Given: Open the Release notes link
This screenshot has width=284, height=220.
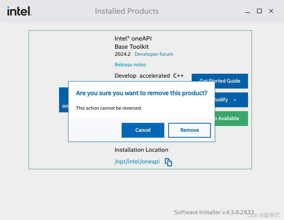Looking at the screenshot, I should click(130, 64).
